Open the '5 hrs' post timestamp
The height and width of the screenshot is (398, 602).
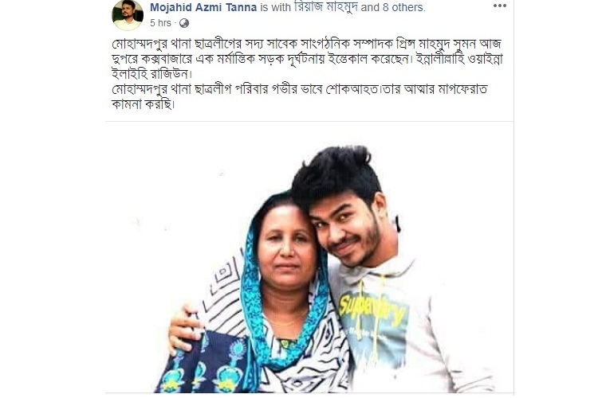click(160, 23)
